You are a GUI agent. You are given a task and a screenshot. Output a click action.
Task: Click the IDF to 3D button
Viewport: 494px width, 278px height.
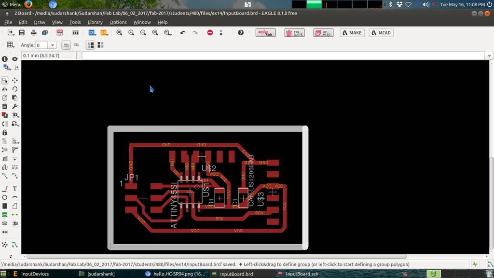click(x=324, y=33)
